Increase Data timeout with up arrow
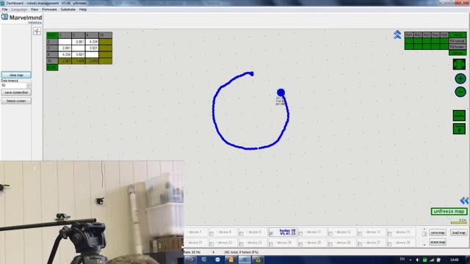 click(x=29, y=84)
